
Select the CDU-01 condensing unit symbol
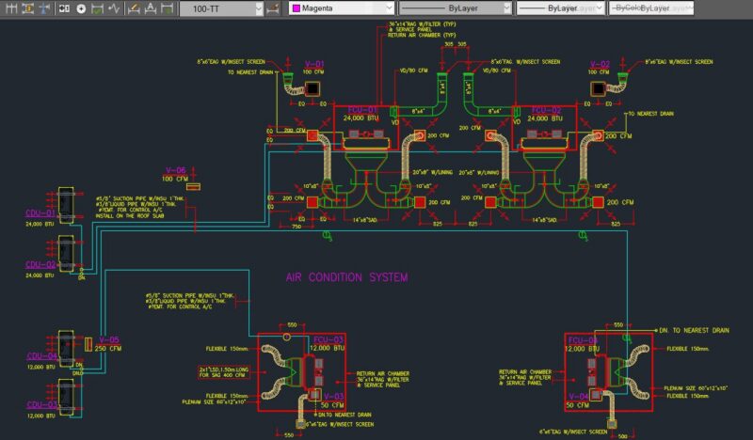click(x=65, y=205)
